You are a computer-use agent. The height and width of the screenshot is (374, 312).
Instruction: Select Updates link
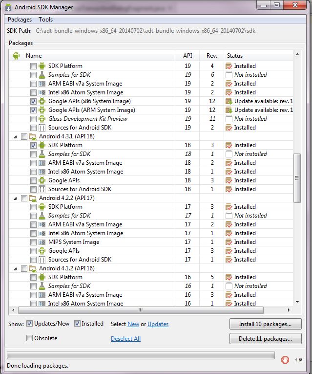pyautogui.click(x=158, y=324)
